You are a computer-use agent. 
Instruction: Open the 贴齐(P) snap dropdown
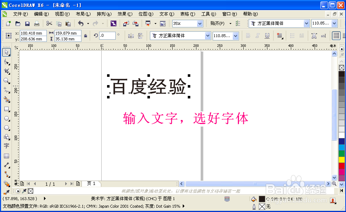pos(230,23)
